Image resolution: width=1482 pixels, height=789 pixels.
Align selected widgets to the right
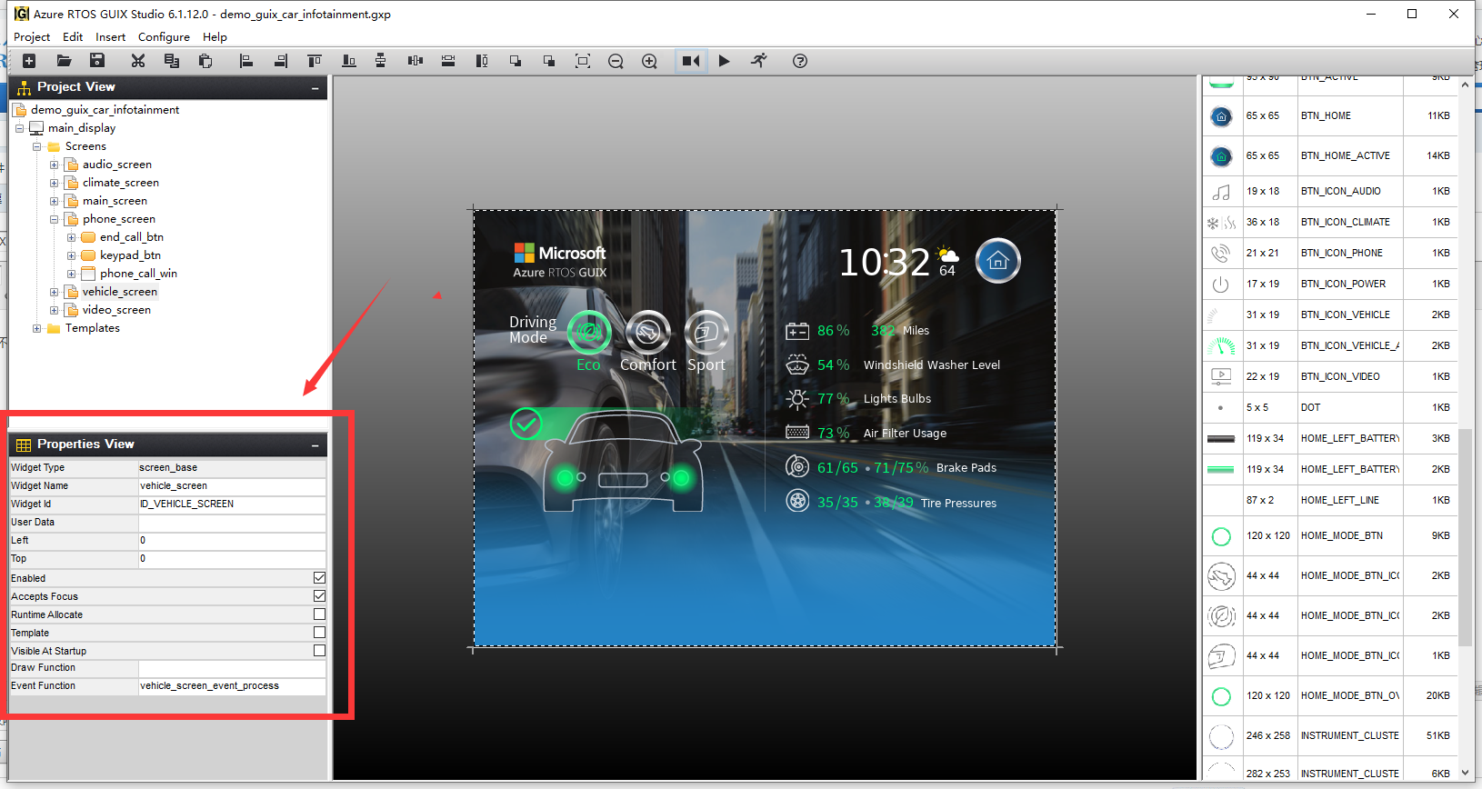tap(281, 61)
